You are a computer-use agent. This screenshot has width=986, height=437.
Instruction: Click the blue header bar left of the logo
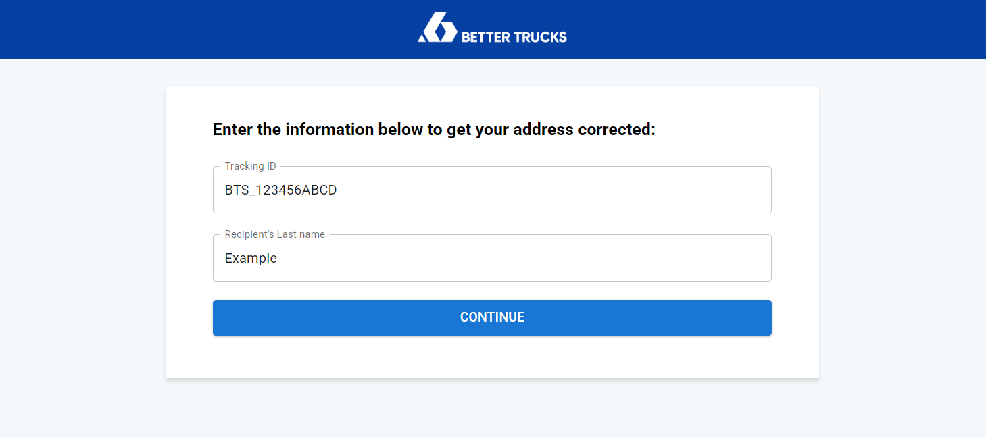(x=203, y=29)
